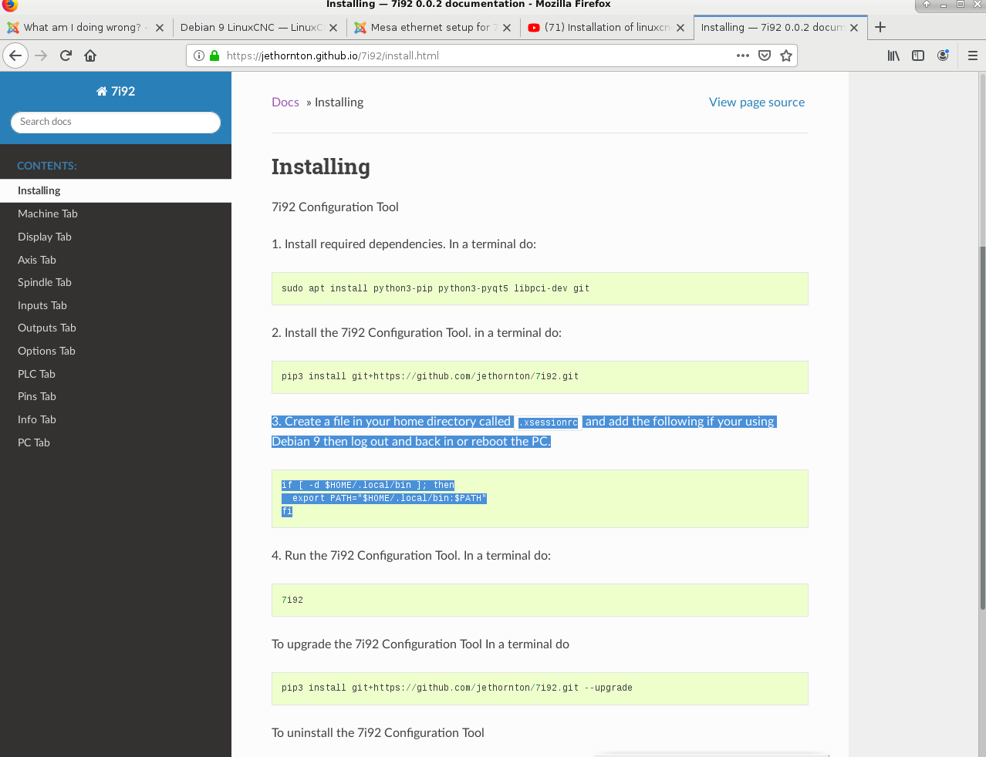
Task: Open the Firefox hamburger menu
Action: tap(972, 56)
